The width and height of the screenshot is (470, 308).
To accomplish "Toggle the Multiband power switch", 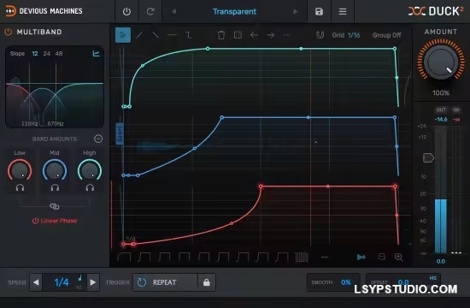I will 8,32.
